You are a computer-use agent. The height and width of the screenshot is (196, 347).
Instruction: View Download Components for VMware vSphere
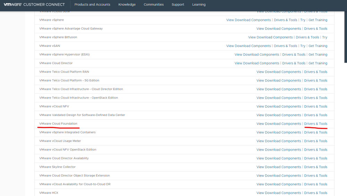[248, 20]
